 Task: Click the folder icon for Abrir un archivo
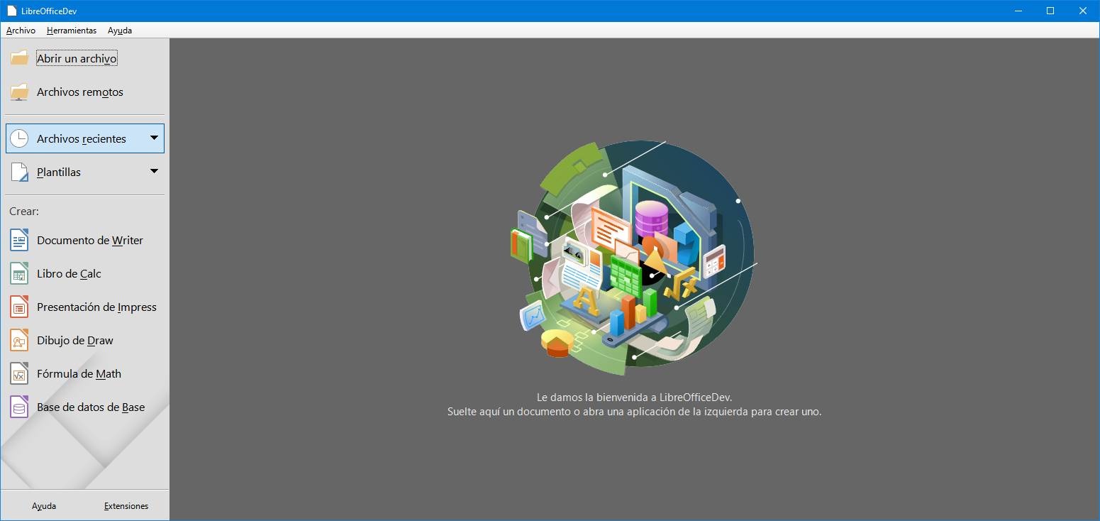[x=19, y=58]
